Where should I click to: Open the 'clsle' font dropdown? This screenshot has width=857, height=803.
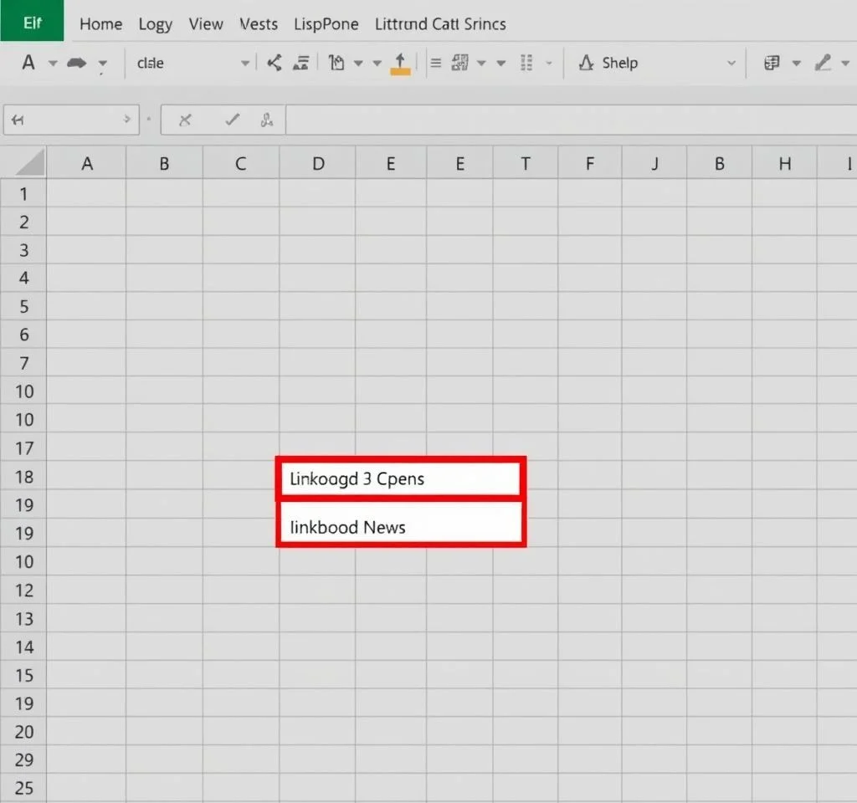tap(244, 64)
